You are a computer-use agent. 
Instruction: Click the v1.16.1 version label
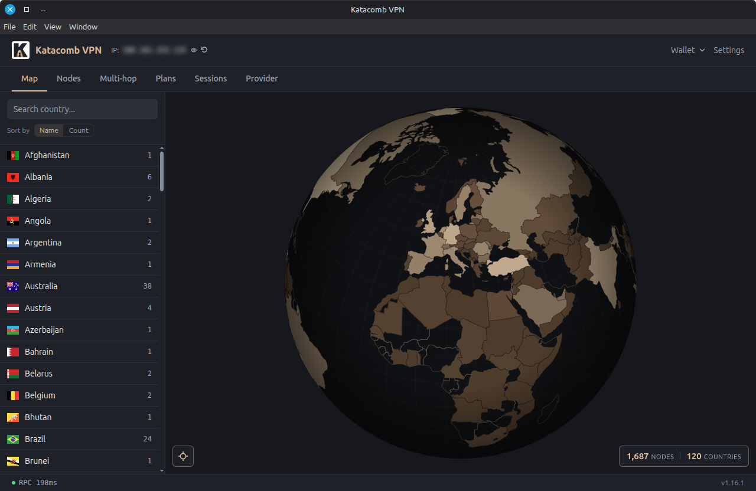(x=732, y=483)
